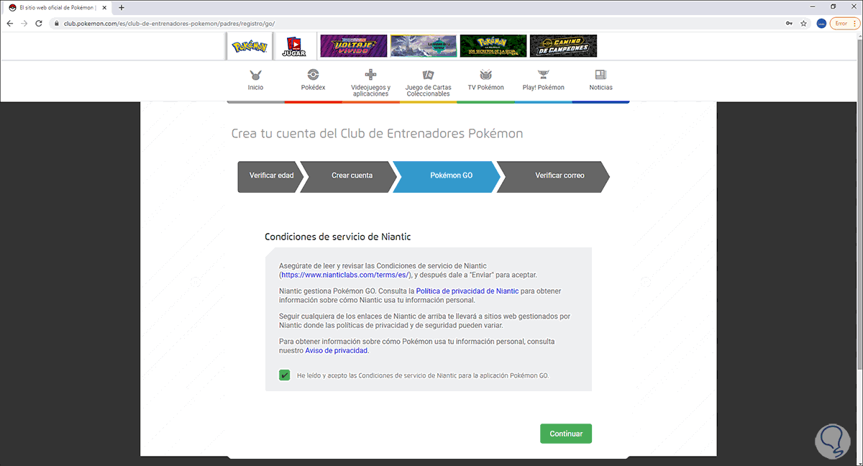Screen dimensions: 863x466
Task: Open the saved passwords key icon
Action: coord(790,23)
